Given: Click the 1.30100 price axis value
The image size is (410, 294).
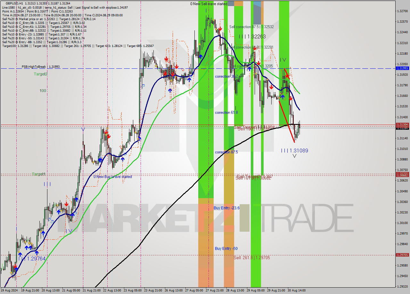Looking at the screenshot, I should [402, 223].
